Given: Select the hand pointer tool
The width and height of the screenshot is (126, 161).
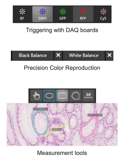Looking at the screenshot, I should [36, 96].
